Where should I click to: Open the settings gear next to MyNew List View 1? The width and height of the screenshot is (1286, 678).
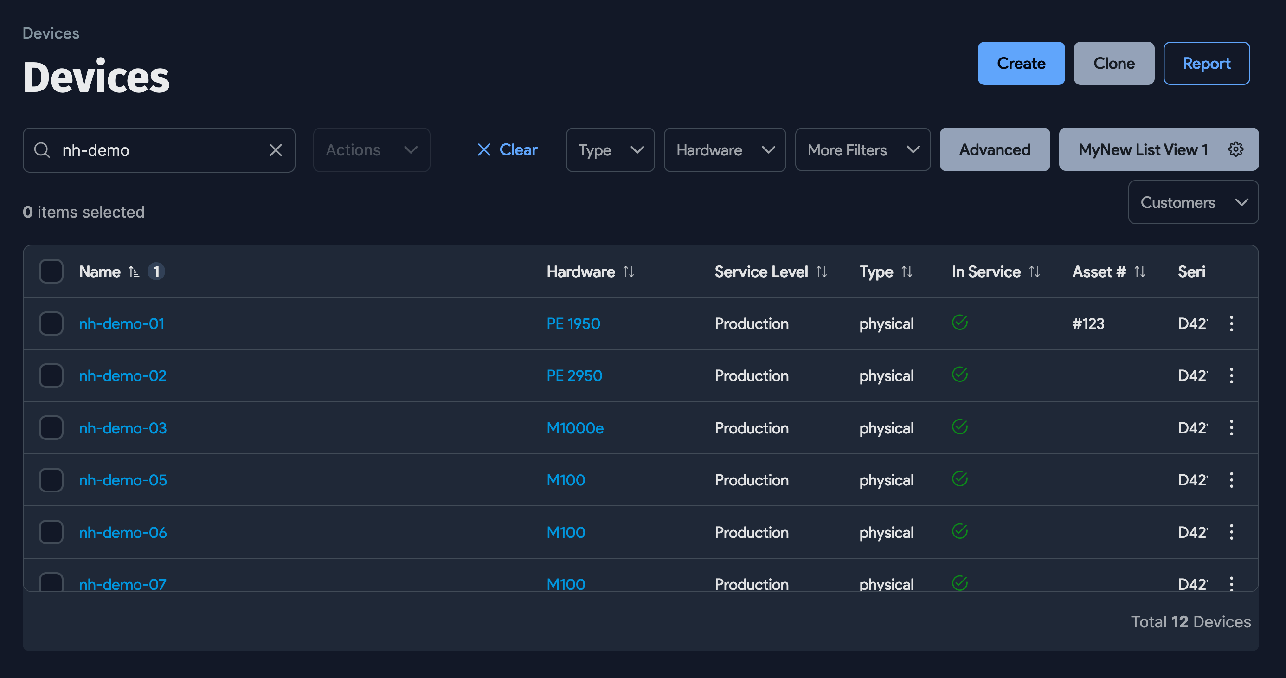click(x=1235, y=149)
